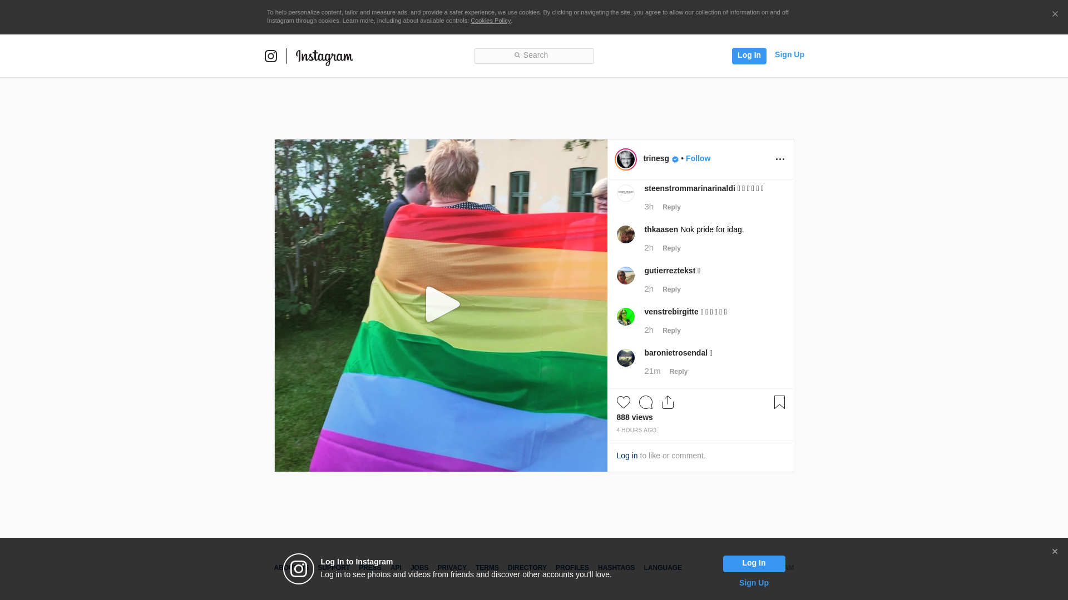Viewport: 1068px width, 600px height.
Task: Open the Cookies Policy link
Action: click(x=490, y=21)
